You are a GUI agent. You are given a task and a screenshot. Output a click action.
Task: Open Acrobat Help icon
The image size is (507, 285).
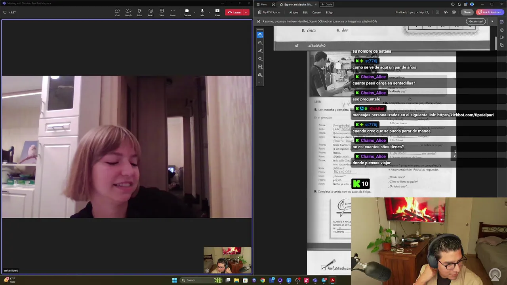click(453, 4)
